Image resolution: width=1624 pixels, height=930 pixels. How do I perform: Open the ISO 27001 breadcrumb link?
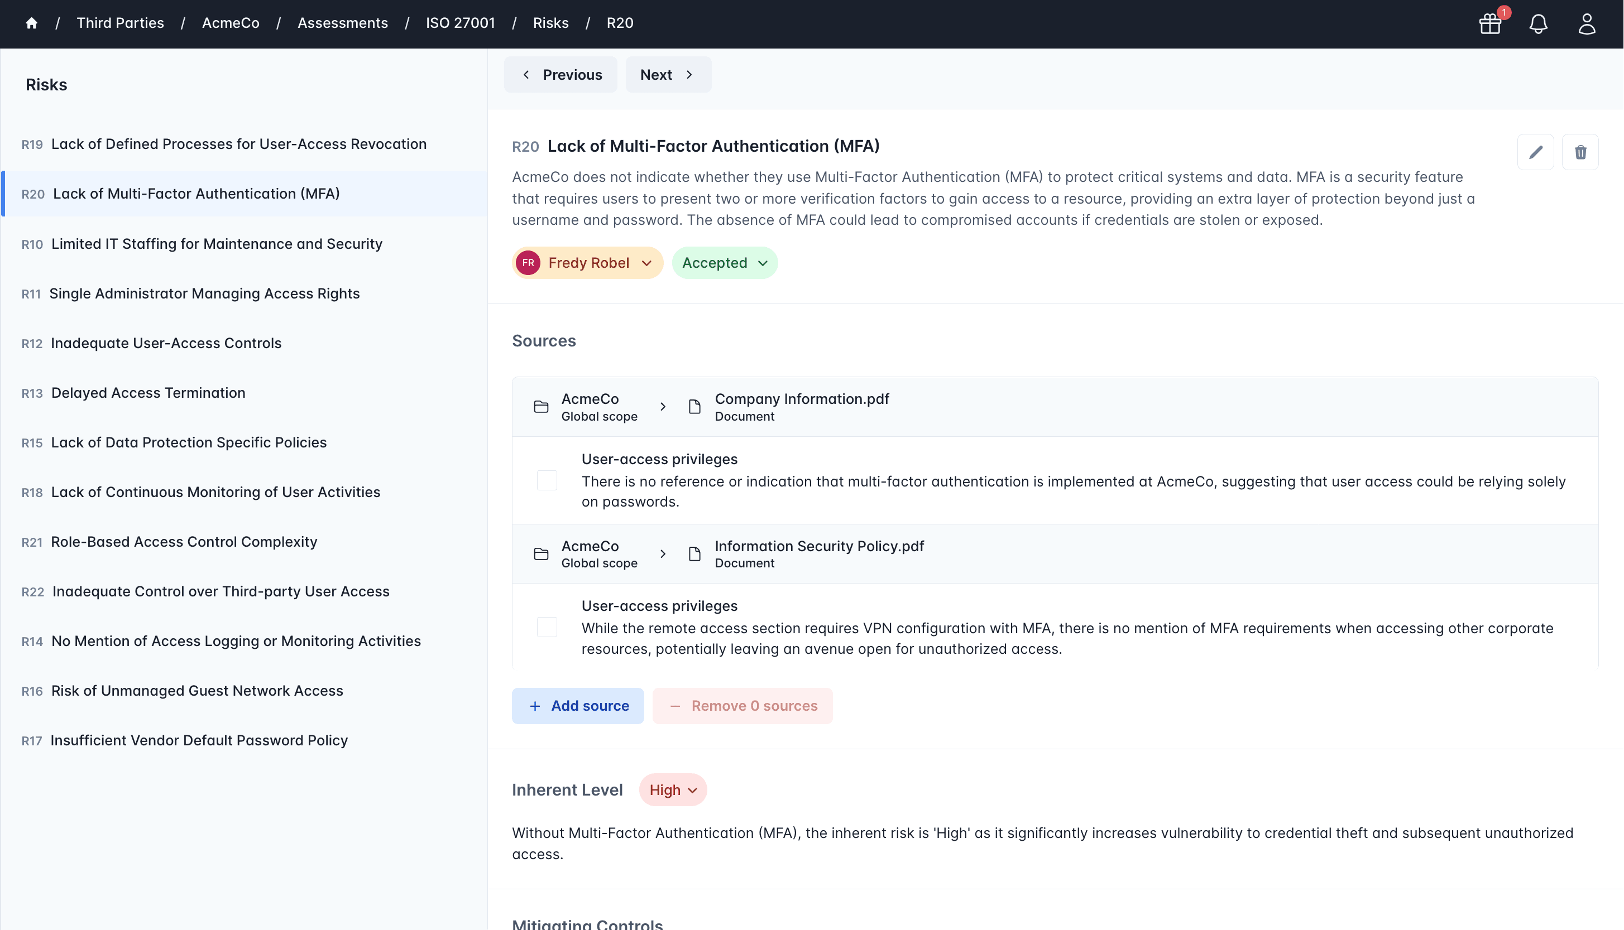[460, 23]
